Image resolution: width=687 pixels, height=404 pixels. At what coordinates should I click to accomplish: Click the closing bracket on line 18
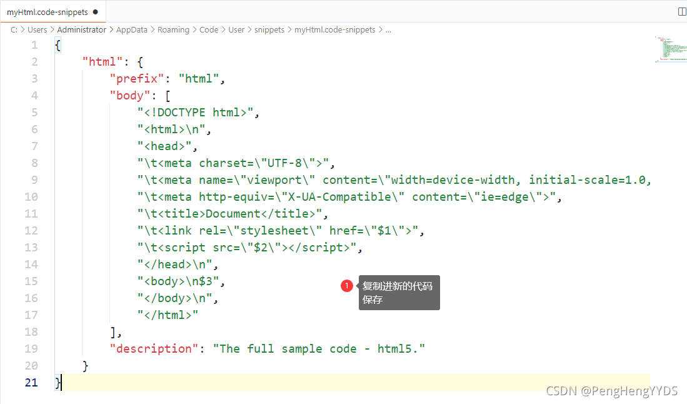click(x=113, y=331)
